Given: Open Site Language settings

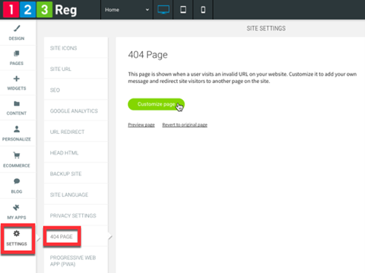Looking at the screenshot, I should pos(76,195).
